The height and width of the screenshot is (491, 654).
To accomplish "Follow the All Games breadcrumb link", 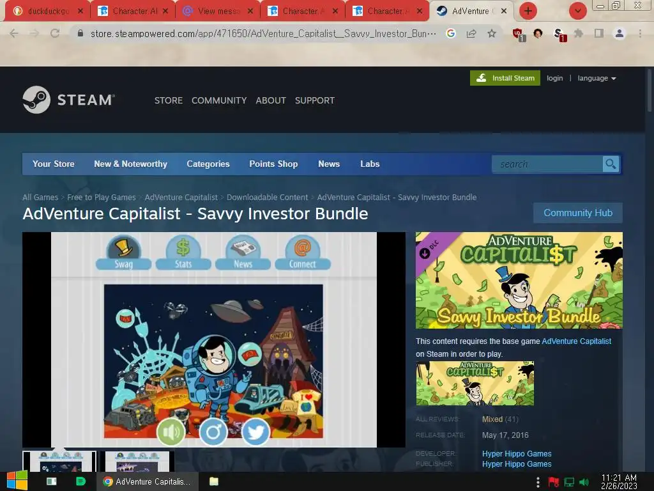I will (40, 197).
